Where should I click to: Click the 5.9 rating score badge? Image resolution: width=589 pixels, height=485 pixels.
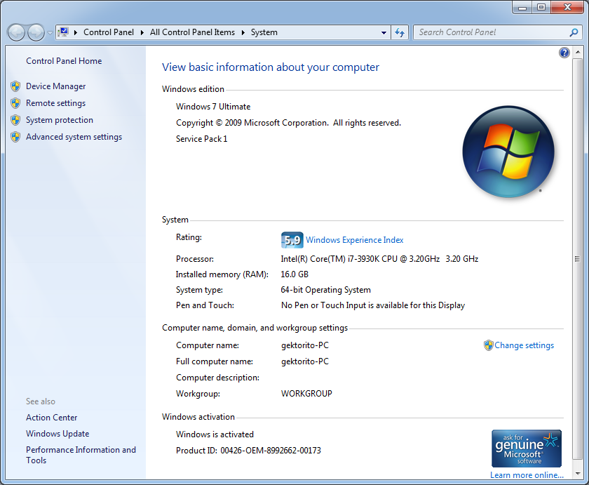click(x=292, y=240)
